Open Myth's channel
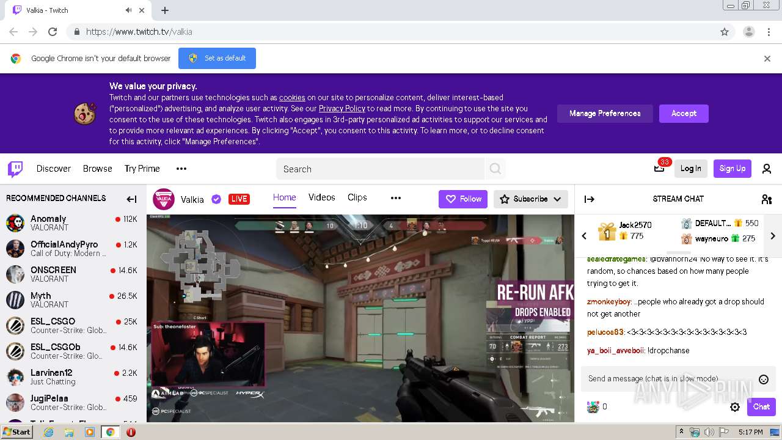The image size is (782, 440). coord(73,300)
